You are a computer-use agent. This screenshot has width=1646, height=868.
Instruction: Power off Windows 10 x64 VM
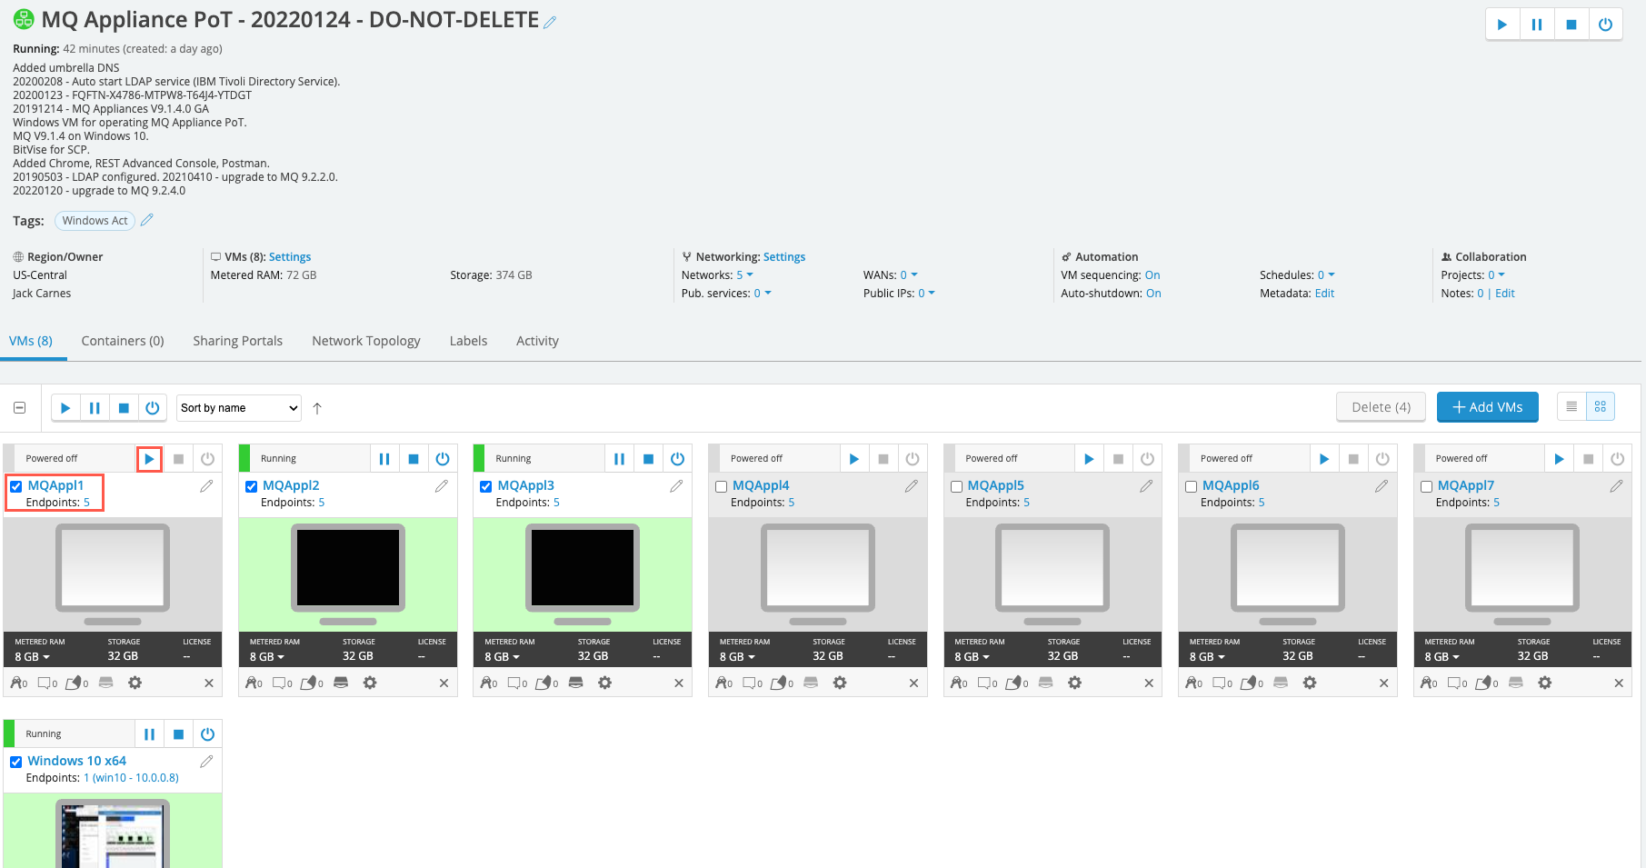[208, 734]
